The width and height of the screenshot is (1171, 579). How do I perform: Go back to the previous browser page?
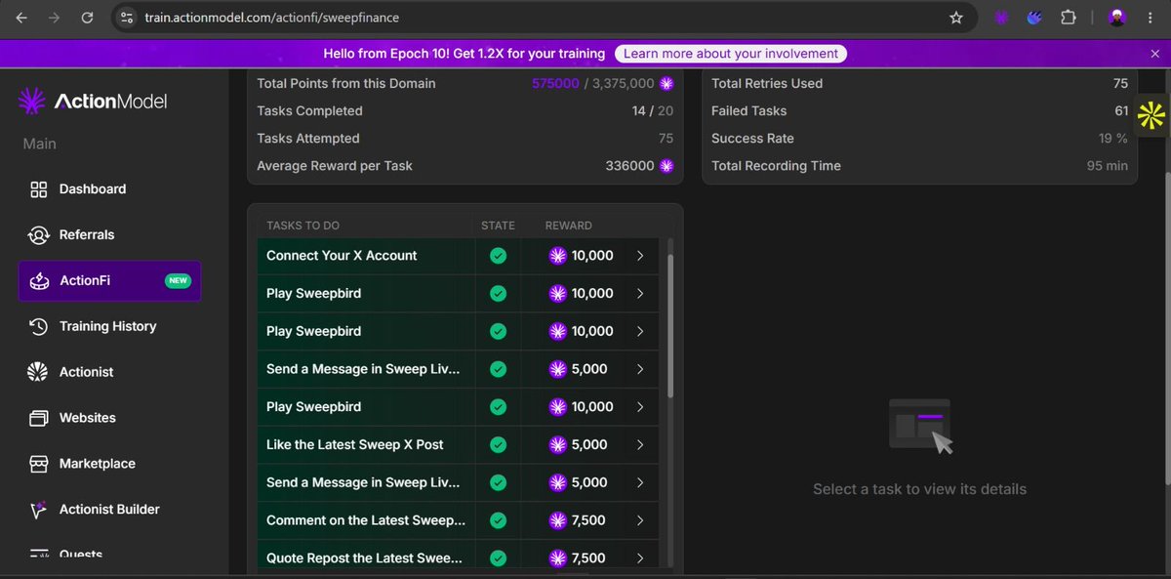[21, 18]
